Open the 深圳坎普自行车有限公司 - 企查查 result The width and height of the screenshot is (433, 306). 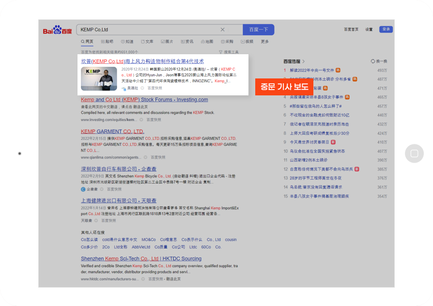119,169
